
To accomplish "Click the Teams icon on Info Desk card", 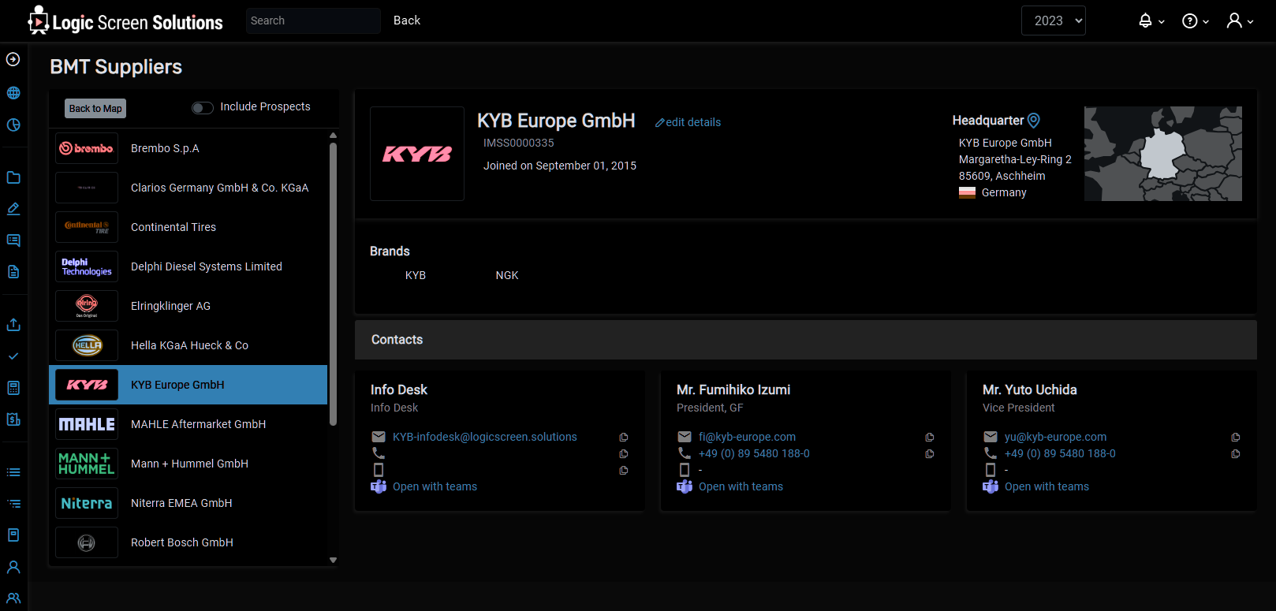I will click(379, 486).
